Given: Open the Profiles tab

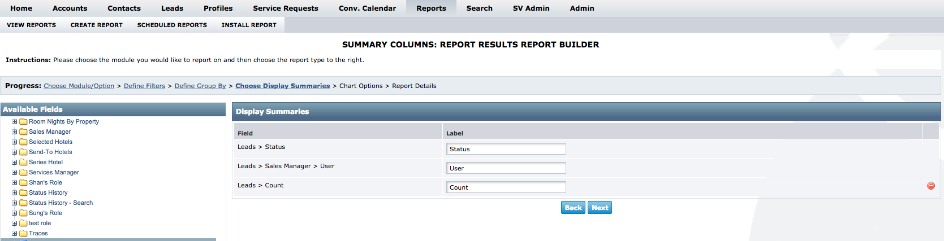Looking at the screenshot, I should [x=218, y=8].
